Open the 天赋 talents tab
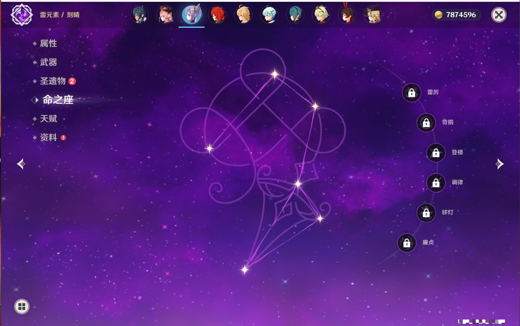 pyautogui.click(x=48, y=119)
